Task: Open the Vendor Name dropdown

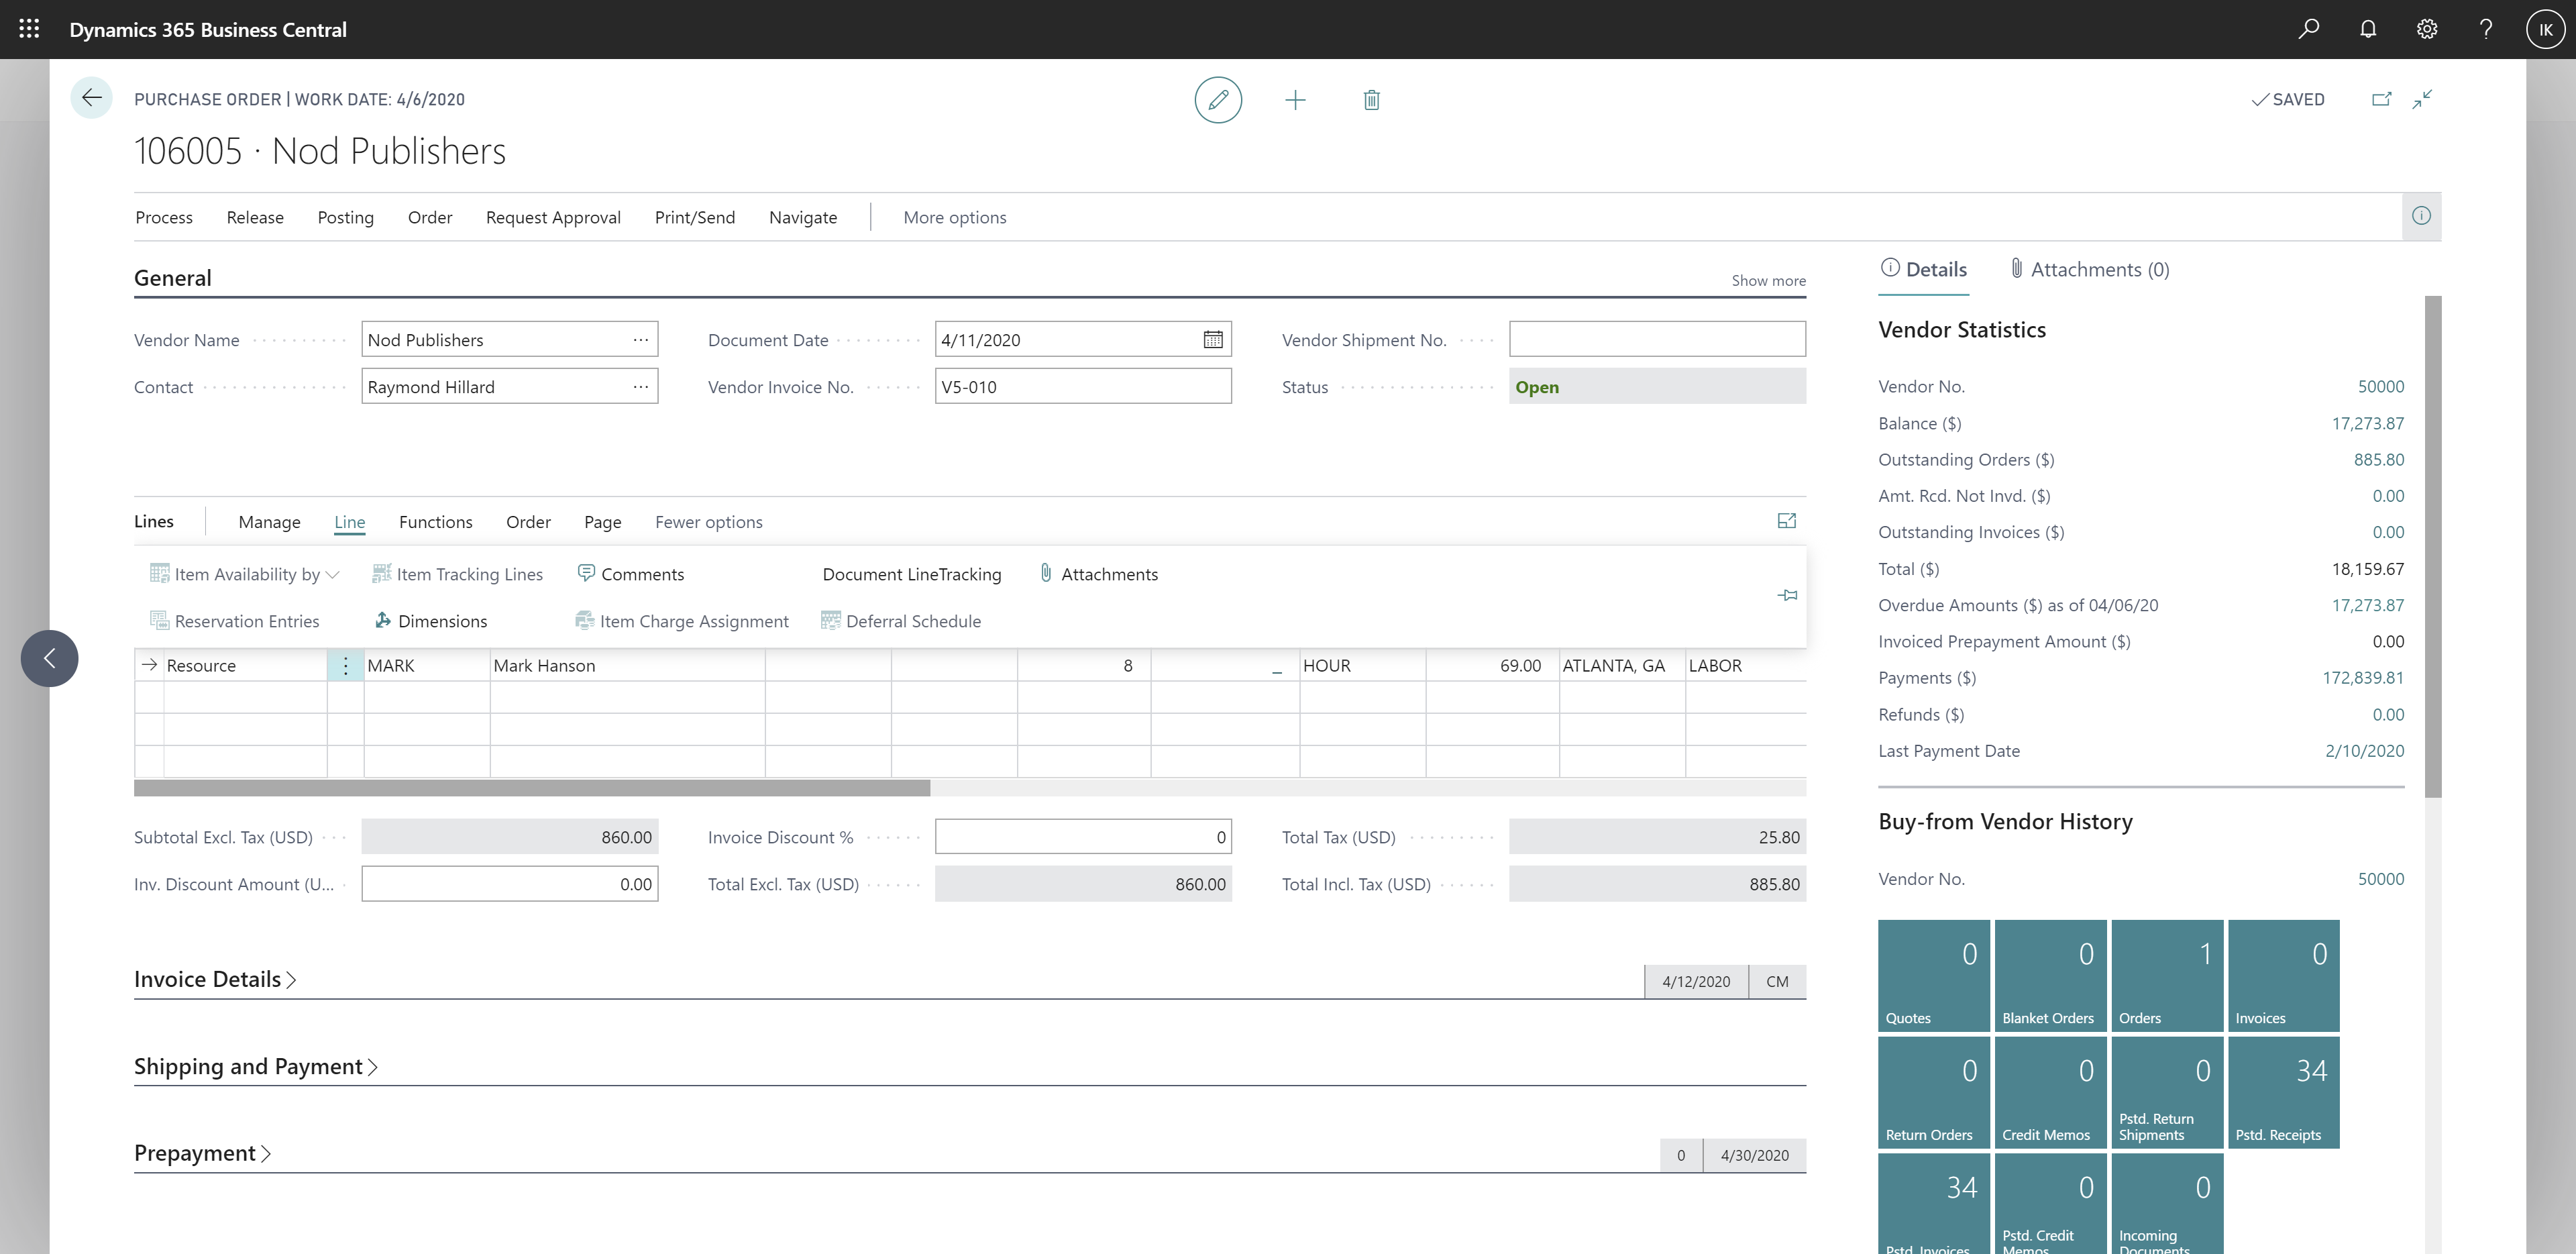Action: coord(641,340)
